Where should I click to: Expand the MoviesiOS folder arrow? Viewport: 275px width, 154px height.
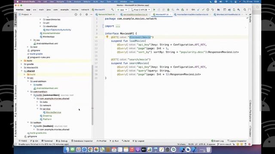point(21,68)
